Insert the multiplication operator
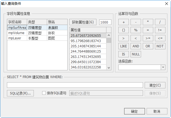This screenshot has height=118, width=171. [148, 22]
